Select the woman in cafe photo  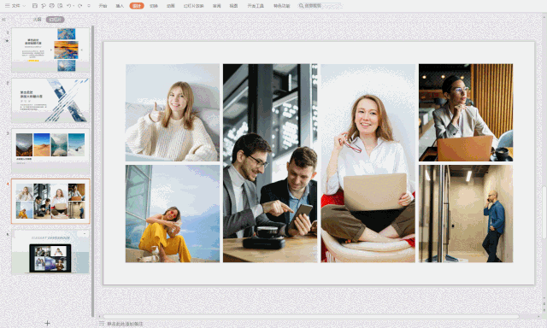click(466, 112)
